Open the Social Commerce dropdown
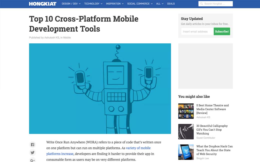Image resolution: width=260 pixels, height=162 pixels. (140, 4)
